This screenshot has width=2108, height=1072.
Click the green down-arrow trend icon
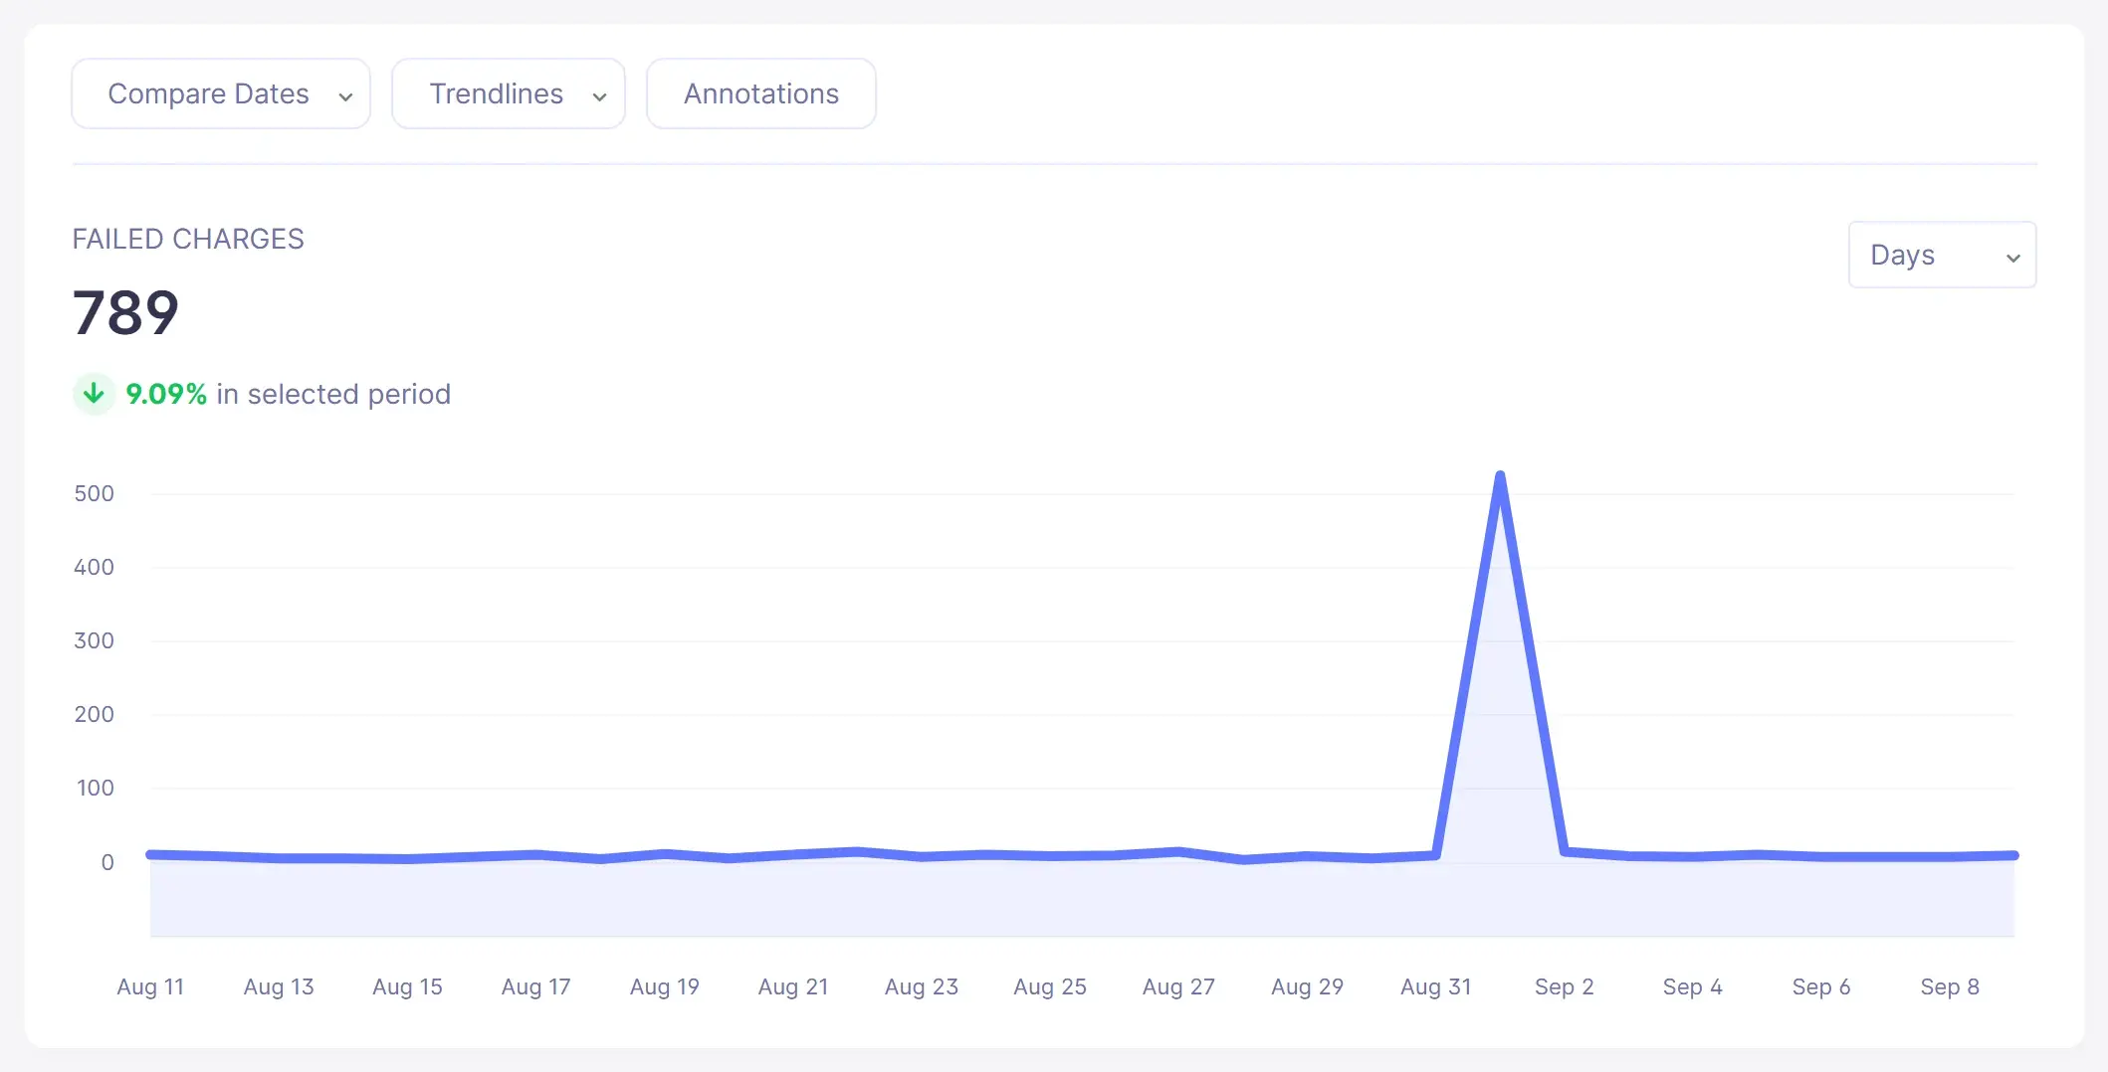[94, 394]
